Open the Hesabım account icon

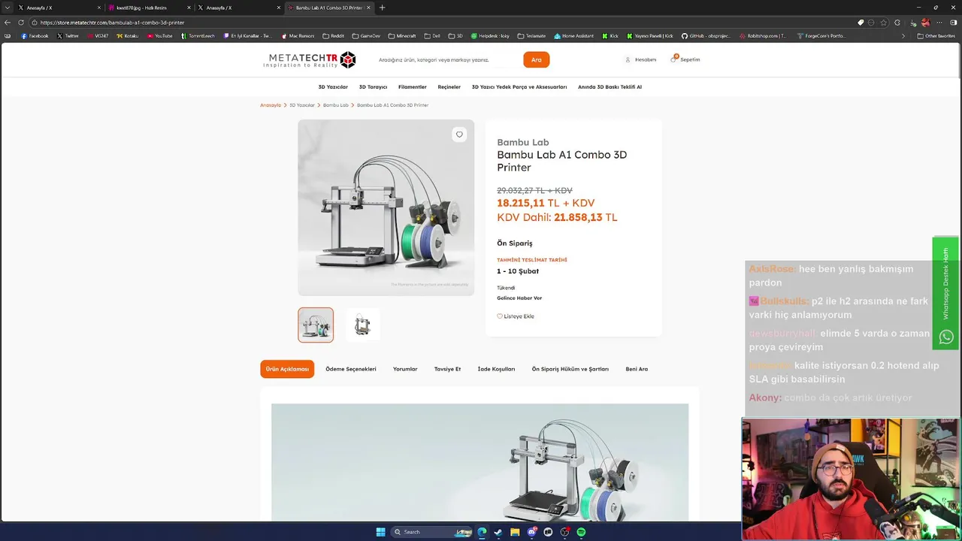[640, 59]
